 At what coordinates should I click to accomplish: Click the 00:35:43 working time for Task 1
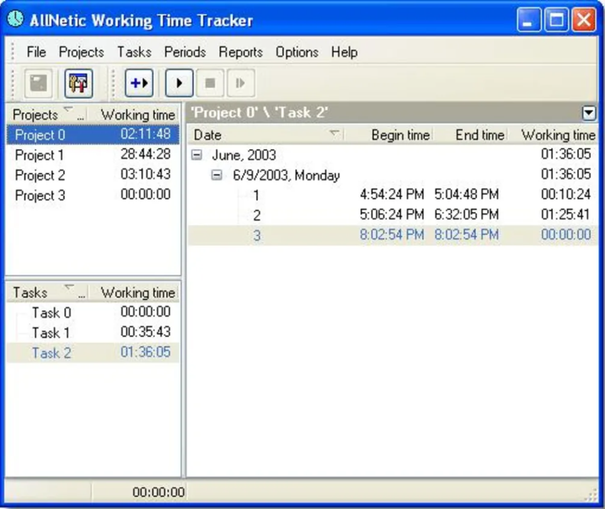pyautogui.click(x=145, y=332)
